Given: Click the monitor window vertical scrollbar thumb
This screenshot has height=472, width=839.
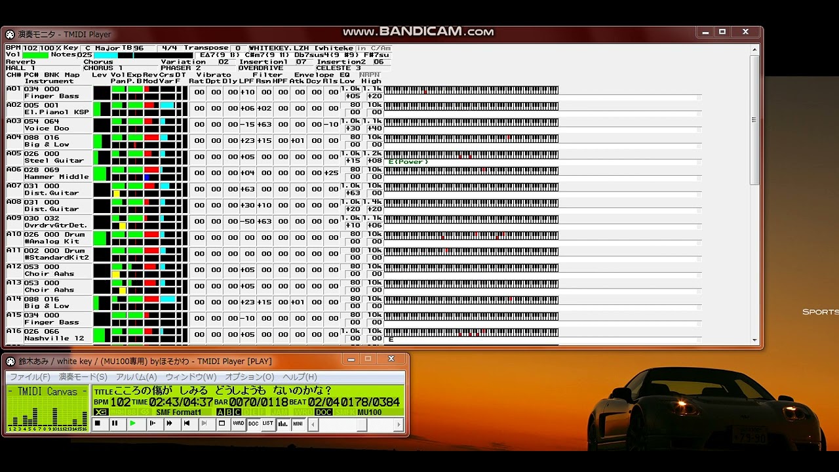Looking at the screenshot, I should pyautogui.click(x=754, y=120).
